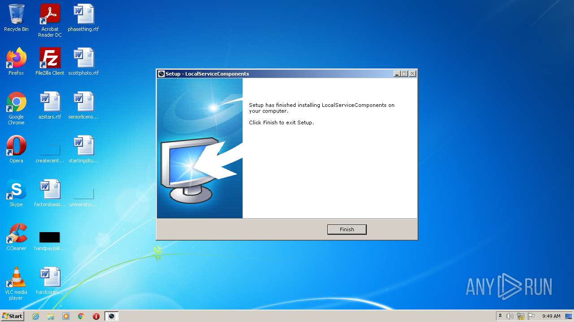Select the startingsitu... document icon

coord(83,149)
